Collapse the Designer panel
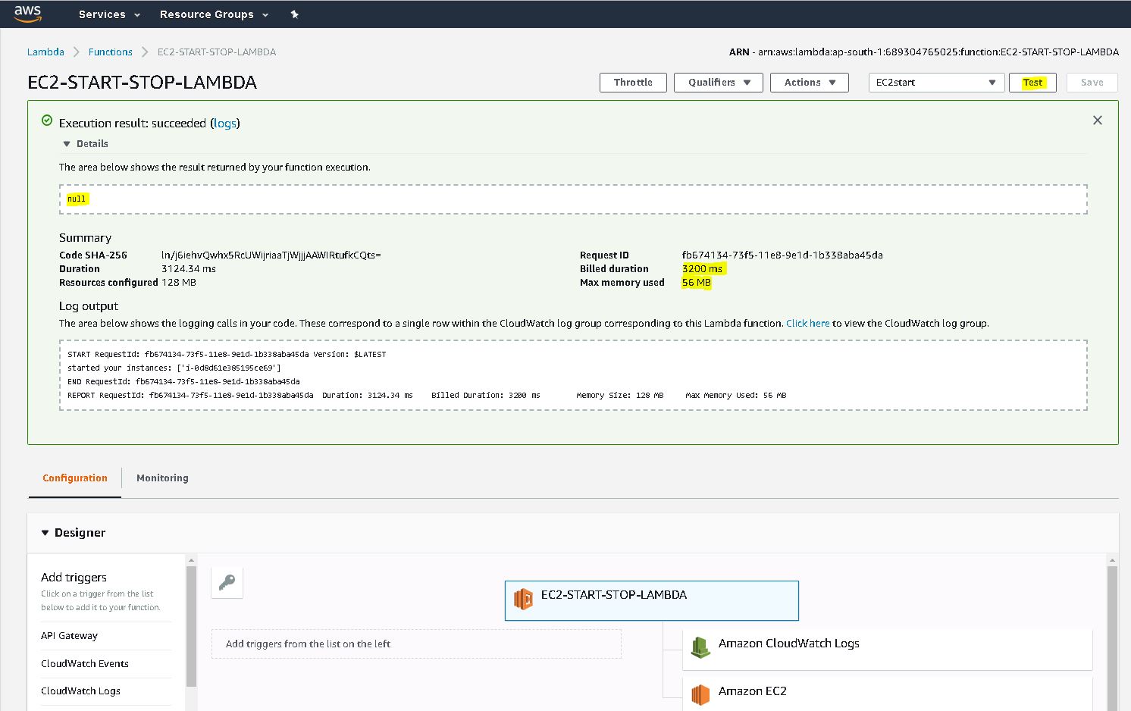 pyautogui.click(x=45, y=533)
